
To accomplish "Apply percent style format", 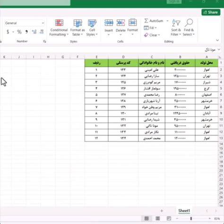I will (19, 32).
